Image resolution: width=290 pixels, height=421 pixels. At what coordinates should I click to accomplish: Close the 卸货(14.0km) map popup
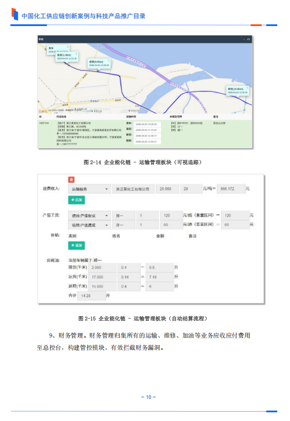pos(247,87)
